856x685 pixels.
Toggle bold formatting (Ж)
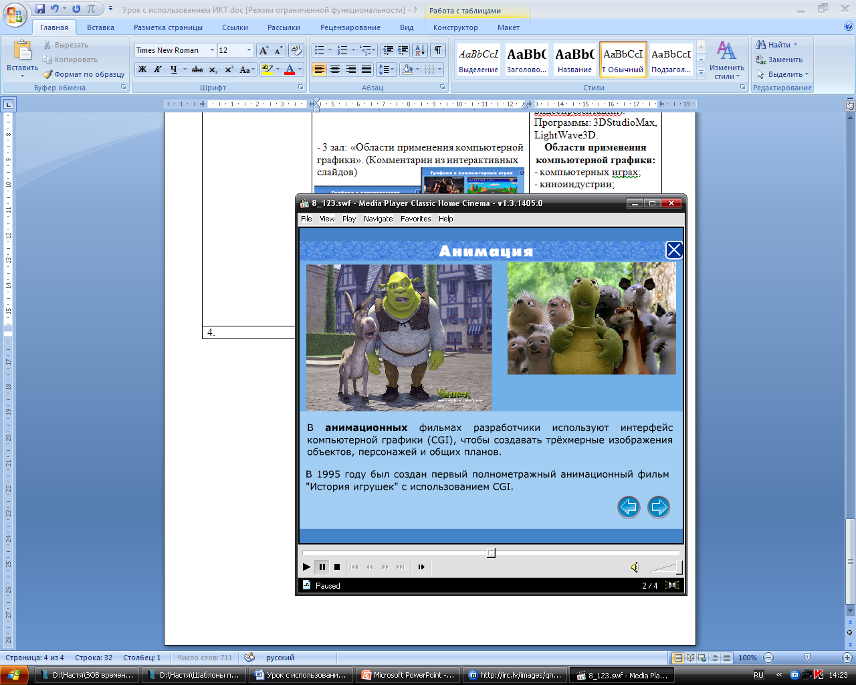142,70
